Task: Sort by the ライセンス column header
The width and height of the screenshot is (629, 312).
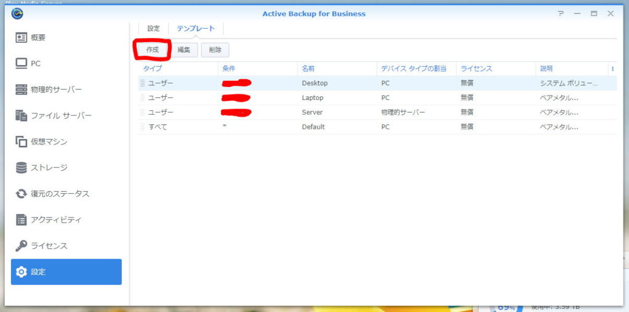Action: pos(496,69)
